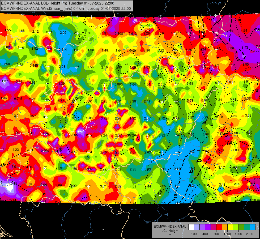
Task: Click the map value 0.857
Action: [x=32, y=116]
